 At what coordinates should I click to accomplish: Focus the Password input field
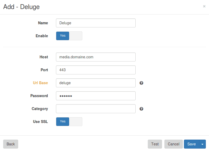click(x=96, y=96)
